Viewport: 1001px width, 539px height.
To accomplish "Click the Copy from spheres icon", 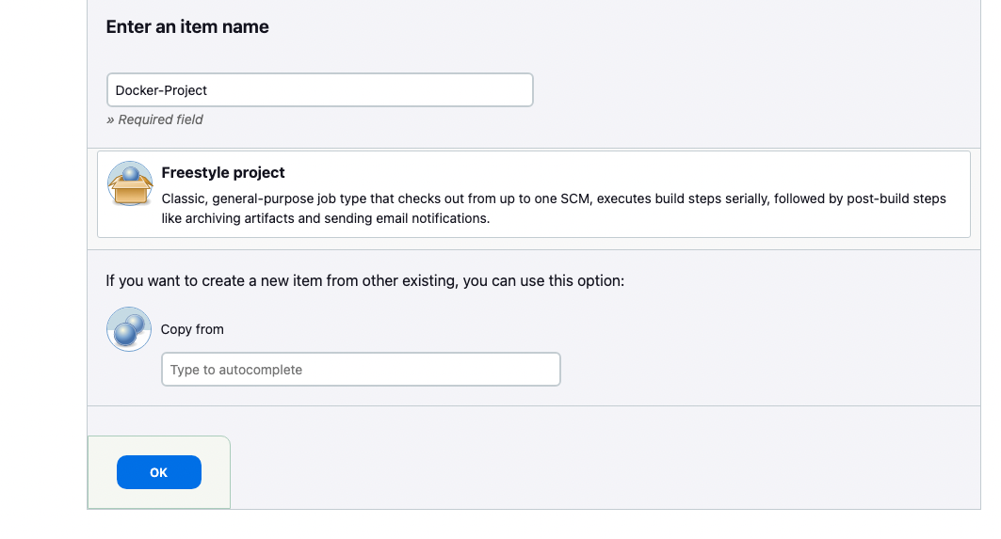I will [129, 329].
